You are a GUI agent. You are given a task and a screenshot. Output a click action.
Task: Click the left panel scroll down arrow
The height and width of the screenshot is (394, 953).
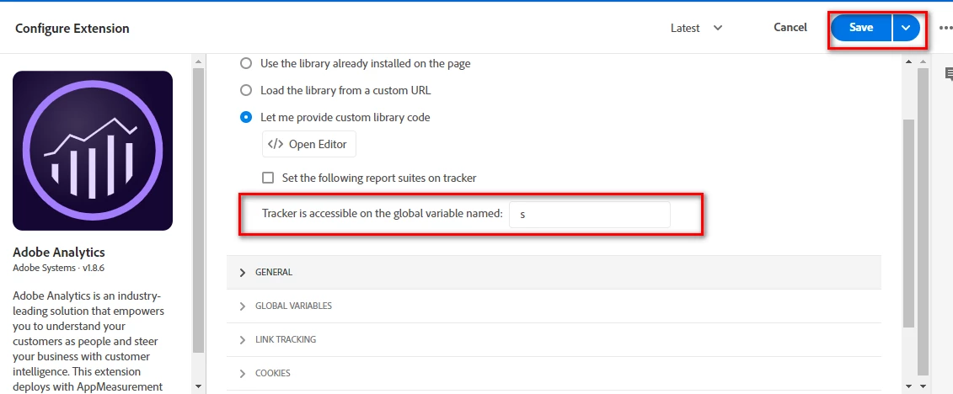tap(198, 386)
